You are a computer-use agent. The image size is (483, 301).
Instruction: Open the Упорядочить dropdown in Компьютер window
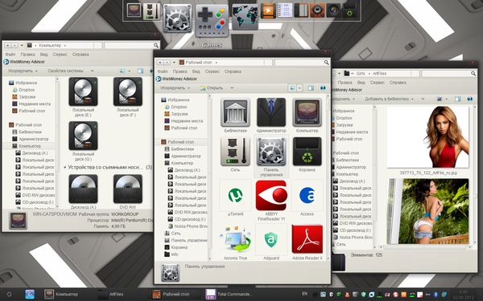(x=23, y=71)
